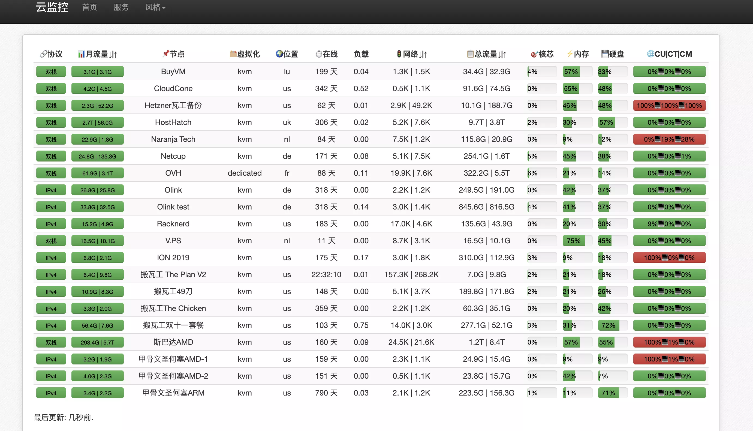Click the 甲骨文圣何塞AMD-2 node name

pyautogui.click(x=173, y=376)
